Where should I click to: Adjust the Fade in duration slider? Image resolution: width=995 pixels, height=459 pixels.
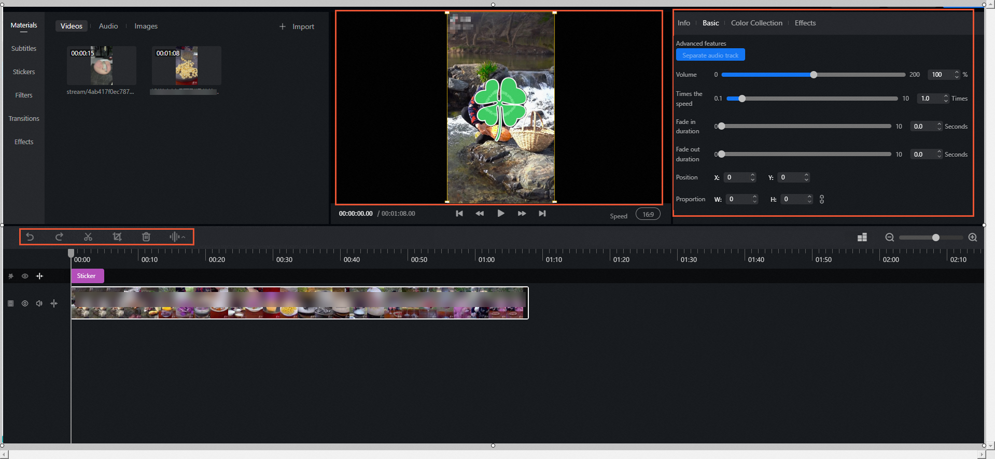click(805, 126)
